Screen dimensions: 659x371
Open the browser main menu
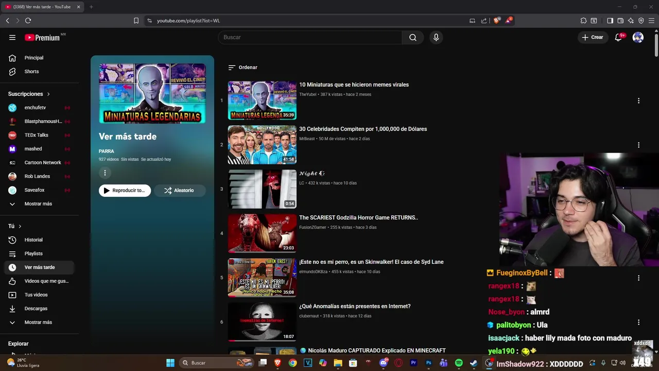point(652,21)
